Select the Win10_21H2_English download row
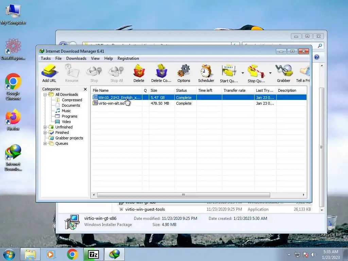 [199, 98]
